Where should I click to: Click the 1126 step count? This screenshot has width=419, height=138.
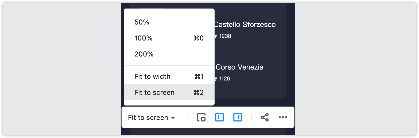click(x=224, y=79)
